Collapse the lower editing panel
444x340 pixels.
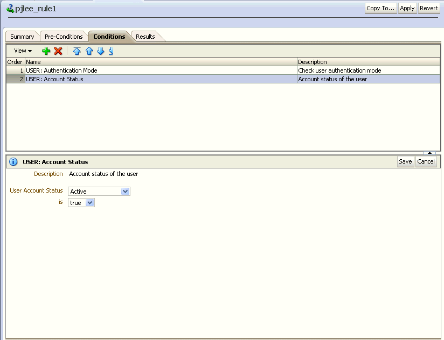[429, 153]
